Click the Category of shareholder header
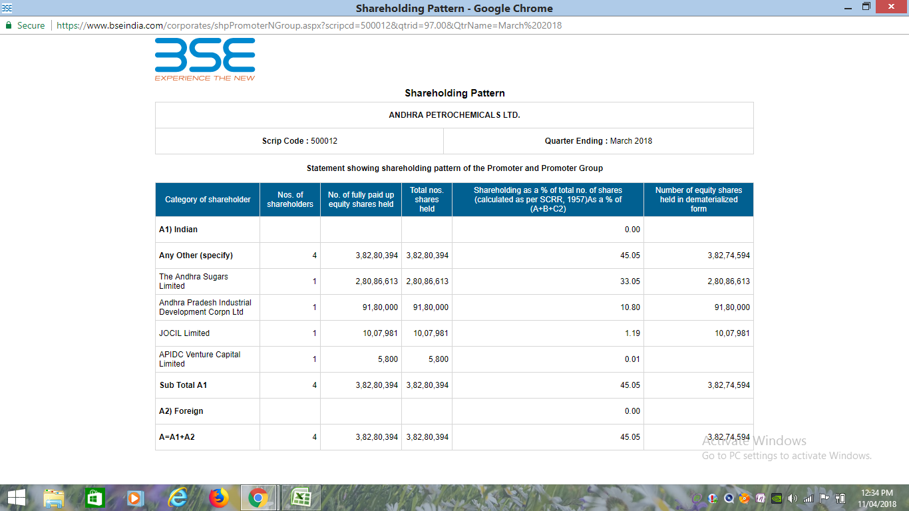The image size is (909, 511). click(x=208, y=200)
